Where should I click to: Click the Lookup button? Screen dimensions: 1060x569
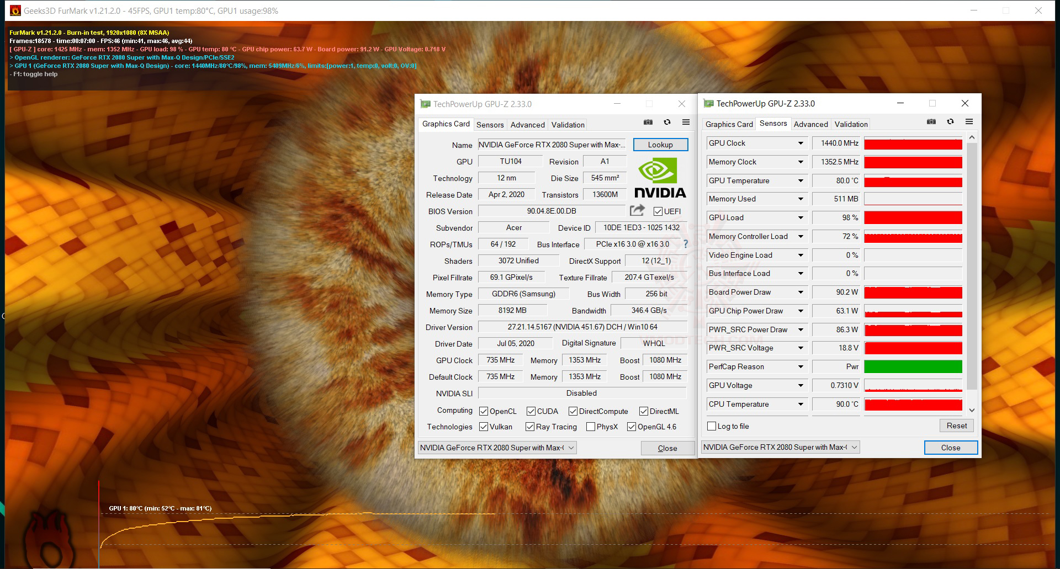pyautogui.click(x=660, y=145)
